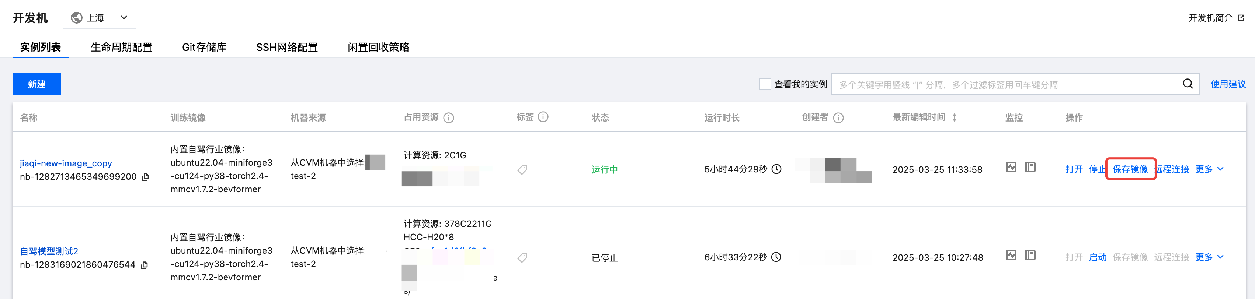Viewport: 1255px width, 299px height.
Task: Switch to SSH网络配置 tab
Action: [x=287, y=47]
